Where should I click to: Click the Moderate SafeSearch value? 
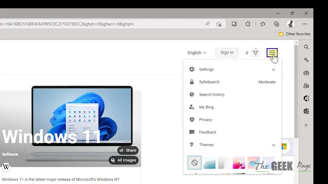[x=266, y=82]
